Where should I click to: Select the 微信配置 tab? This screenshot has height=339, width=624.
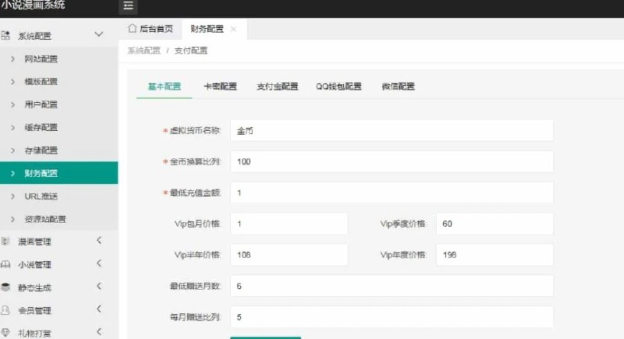click(399, 87)
